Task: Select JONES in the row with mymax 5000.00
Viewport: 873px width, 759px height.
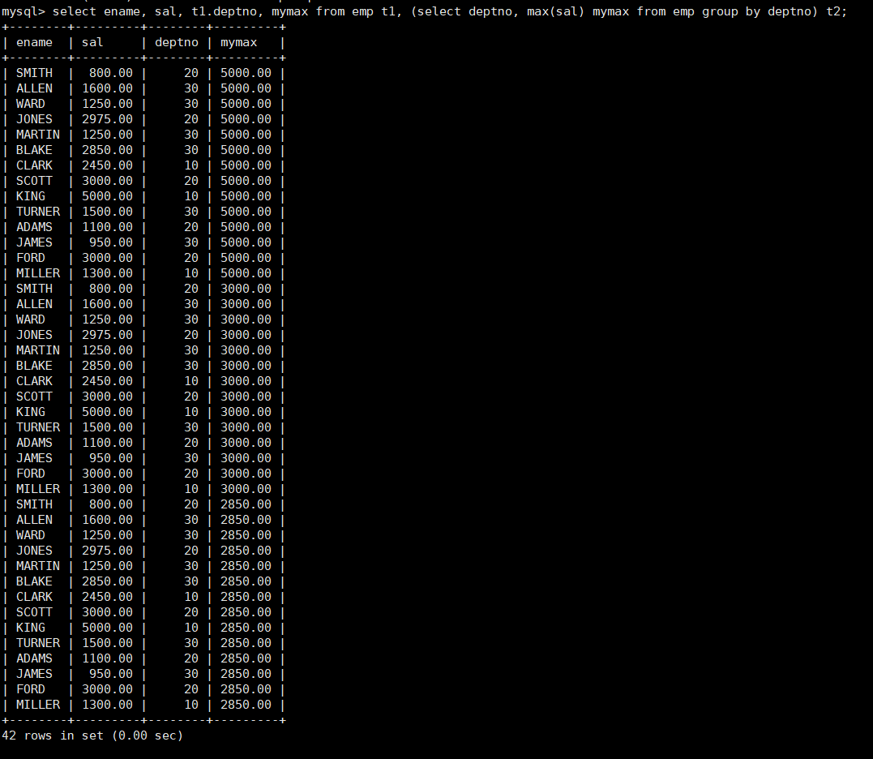Action: [34, 119]
